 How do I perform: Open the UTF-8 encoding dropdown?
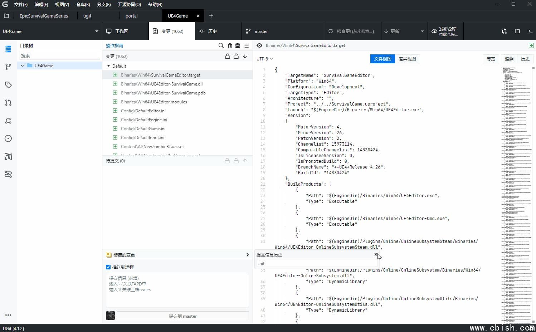pos(264,58)
